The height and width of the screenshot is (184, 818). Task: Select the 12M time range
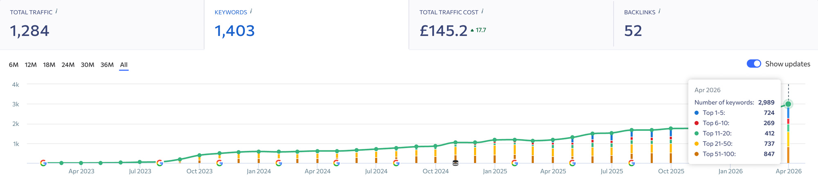(31, 65)
